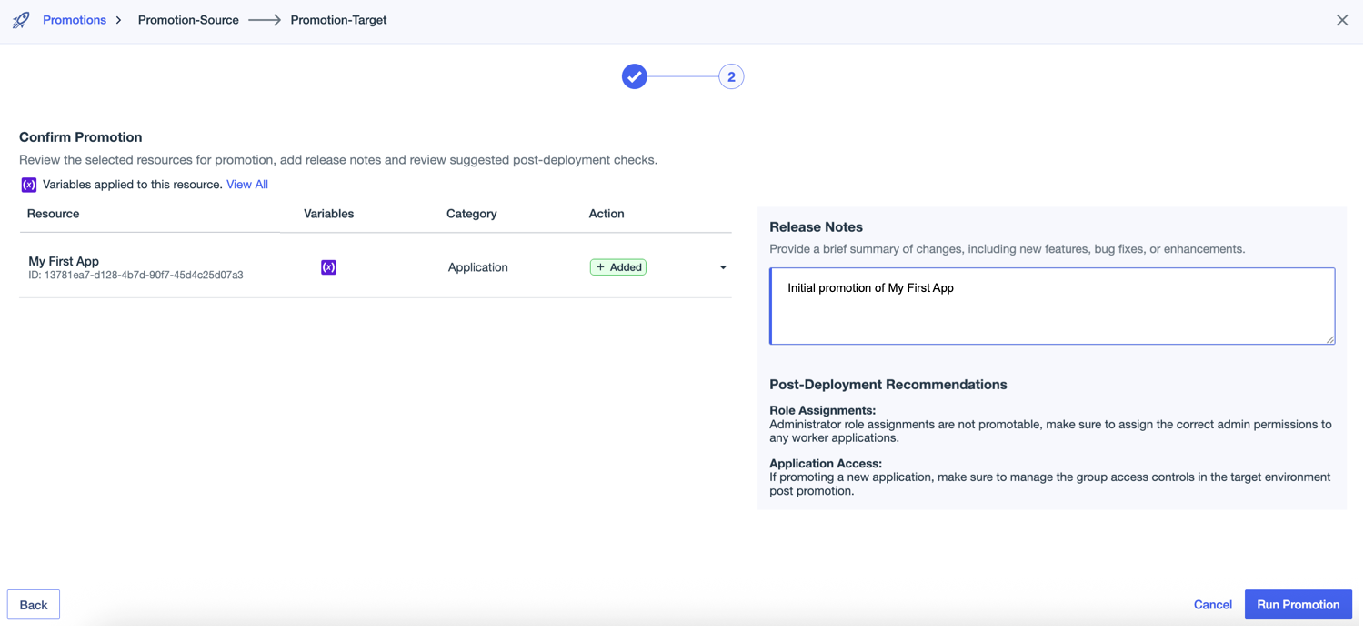Click the Action column header
1364x633 pixels.
click(607, 214)
